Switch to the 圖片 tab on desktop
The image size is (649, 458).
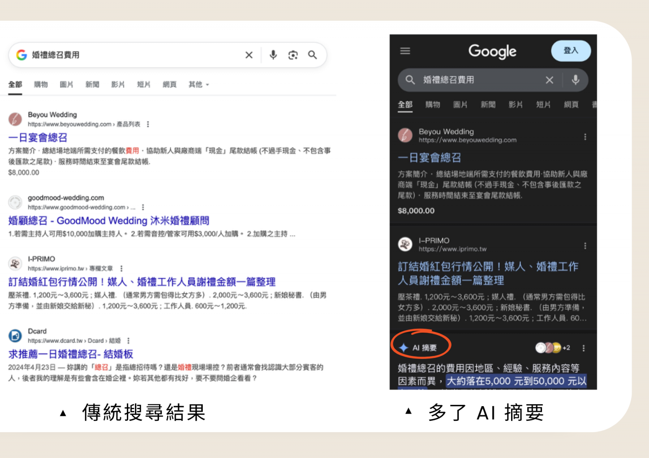pos(67,85)
